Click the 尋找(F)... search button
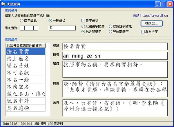Screen dimensions: 174x127 [x=151, y=23]
